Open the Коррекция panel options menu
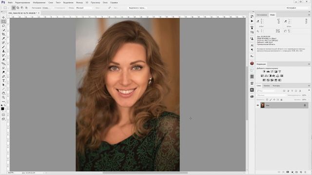 tap(309, 64)
